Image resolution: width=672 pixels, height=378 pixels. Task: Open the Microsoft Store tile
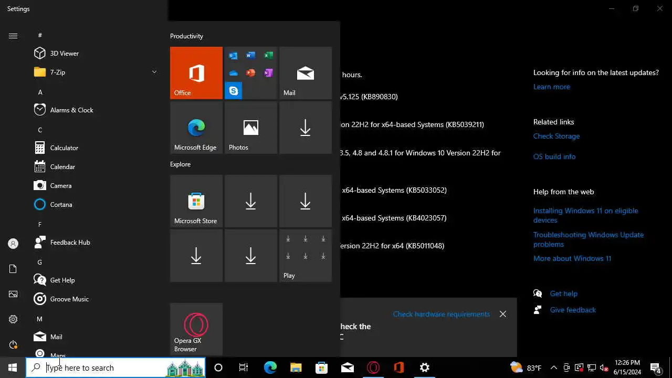tap(196, 201)
